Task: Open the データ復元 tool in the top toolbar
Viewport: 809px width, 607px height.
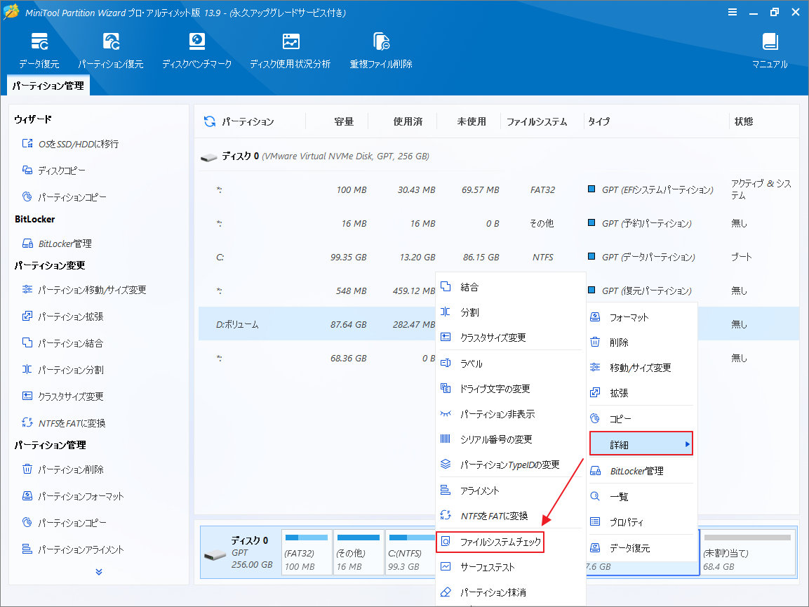Action: pyautogui.click(x=39, y=51)
